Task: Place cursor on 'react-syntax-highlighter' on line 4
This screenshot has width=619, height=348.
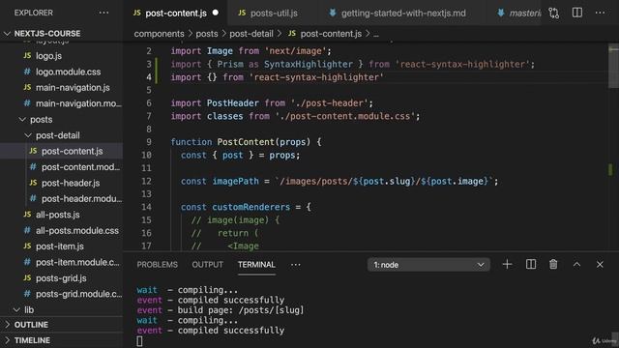Action: 316,77
